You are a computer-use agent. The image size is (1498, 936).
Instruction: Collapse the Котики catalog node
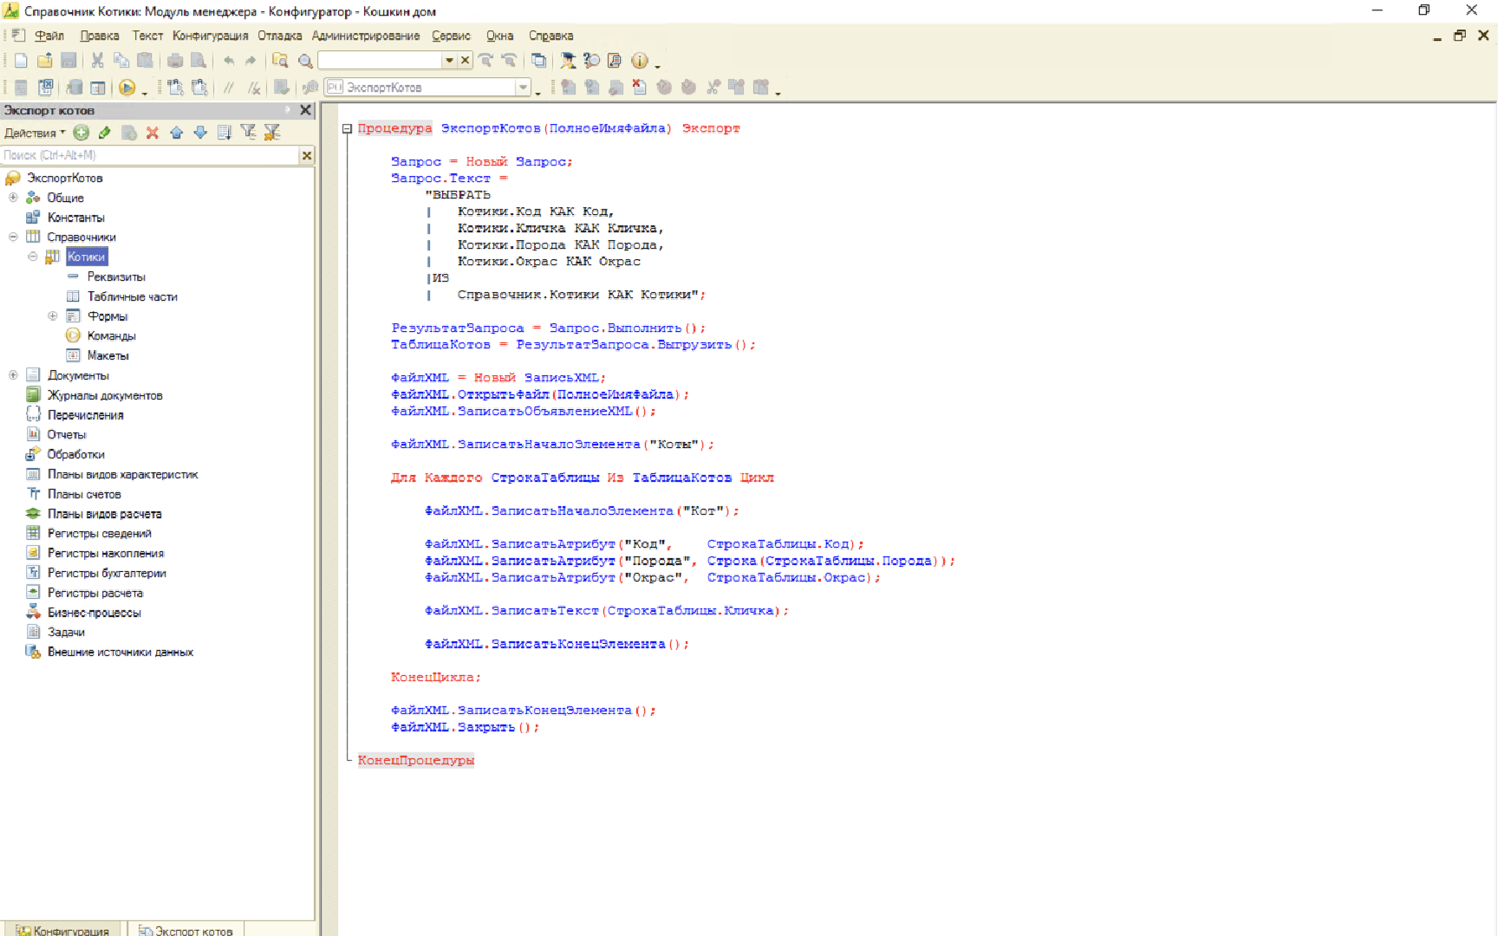[33, 257]
